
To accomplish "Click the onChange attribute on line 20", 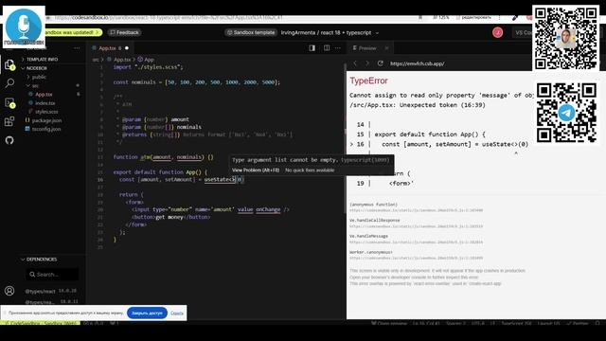I will pos(268,209).
